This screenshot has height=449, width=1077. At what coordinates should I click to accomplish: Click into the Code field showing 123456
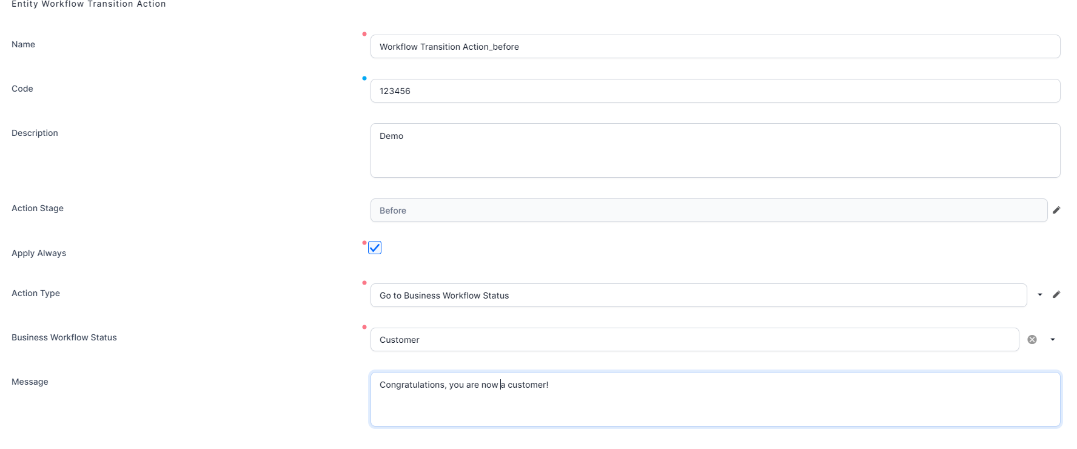click(x=716, y=91)
